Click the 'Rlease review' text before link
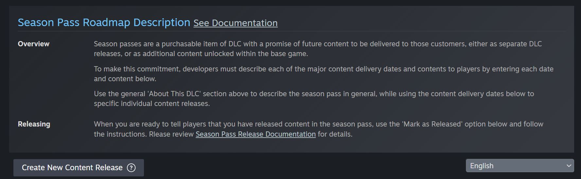This screenshot has height=179, width=581. [x=171, y=134]
